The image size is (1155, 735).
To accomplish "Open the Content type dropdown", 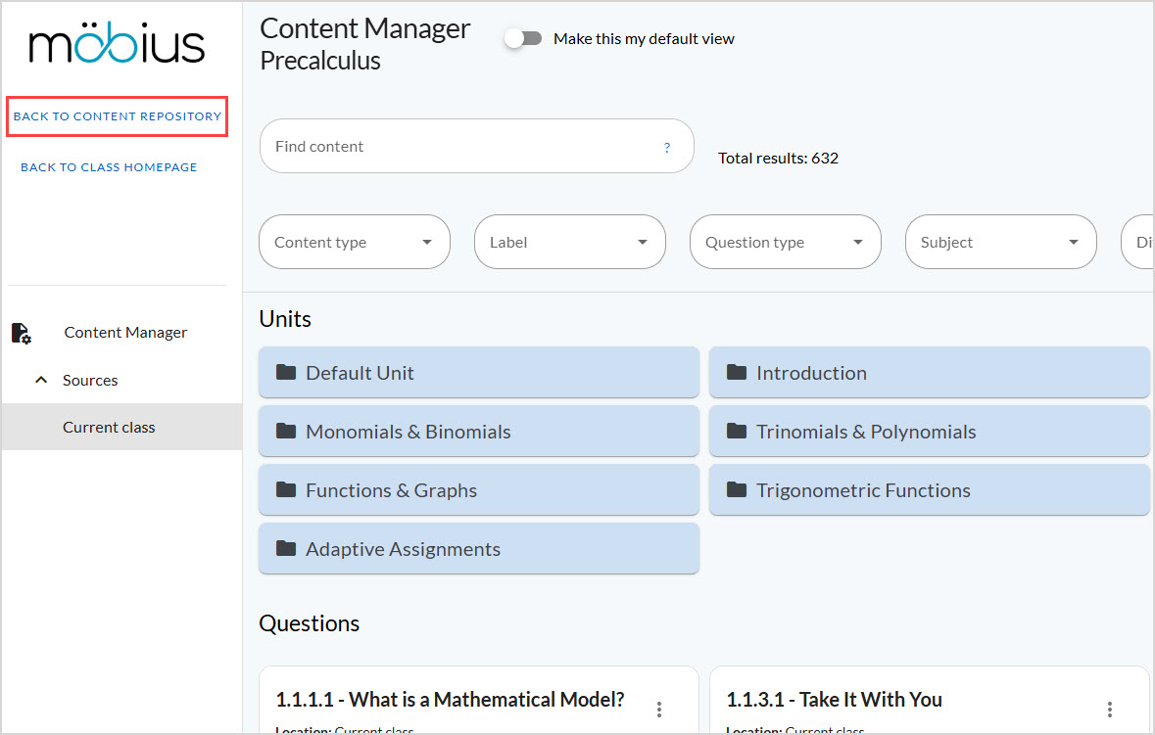I will click(x=354, y=242).
